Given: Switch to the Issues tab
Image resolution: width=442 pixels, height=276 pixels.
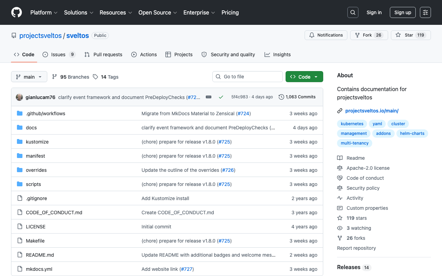Looking at the screenshot, I should [x=59, y=55].
